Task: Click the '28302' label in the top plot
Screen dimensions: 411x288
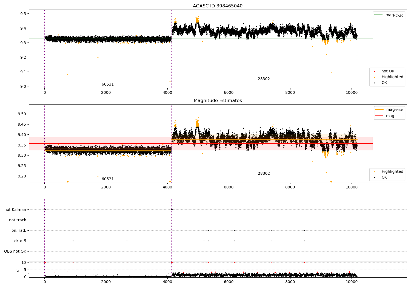Action: (264, 79)
